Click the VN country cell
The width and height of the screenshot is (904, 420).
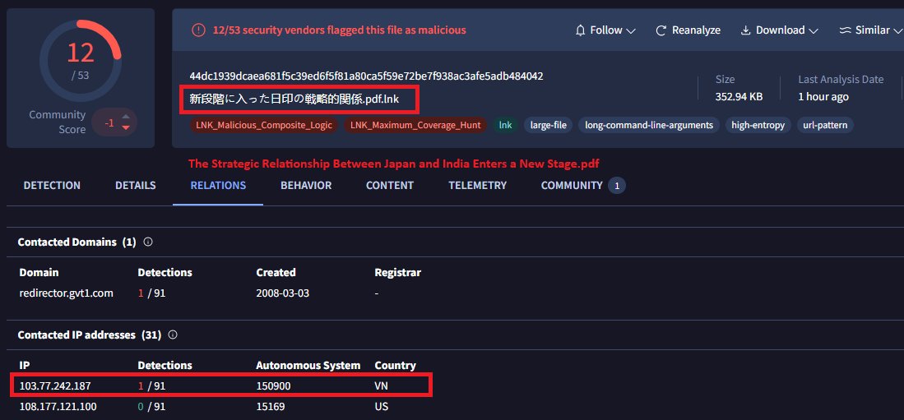click(x=381, y=385)
